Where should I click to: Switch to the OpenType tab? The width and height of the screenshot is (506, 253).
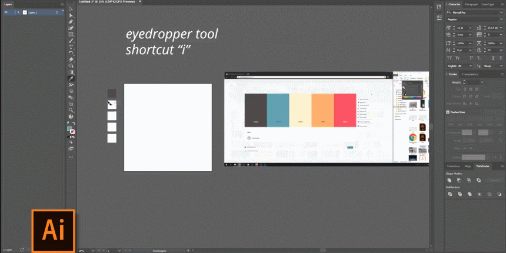tap(488, 5)
